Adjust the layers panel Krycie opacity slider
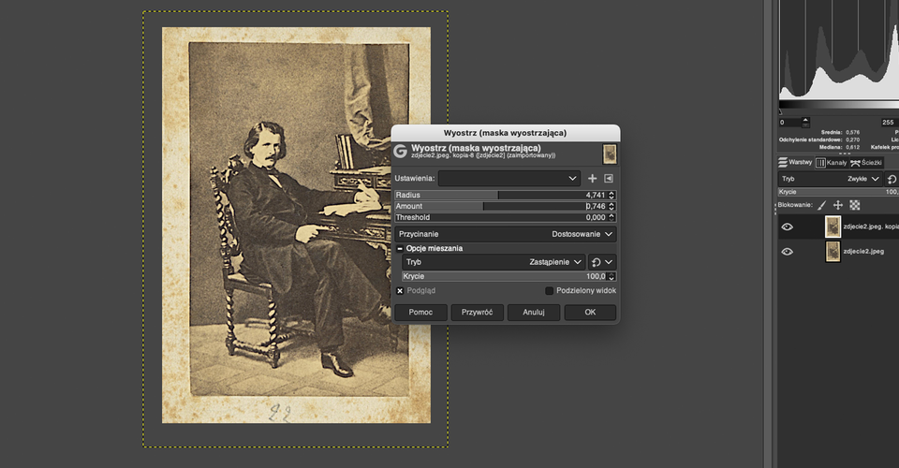 [x=838, y=192]
